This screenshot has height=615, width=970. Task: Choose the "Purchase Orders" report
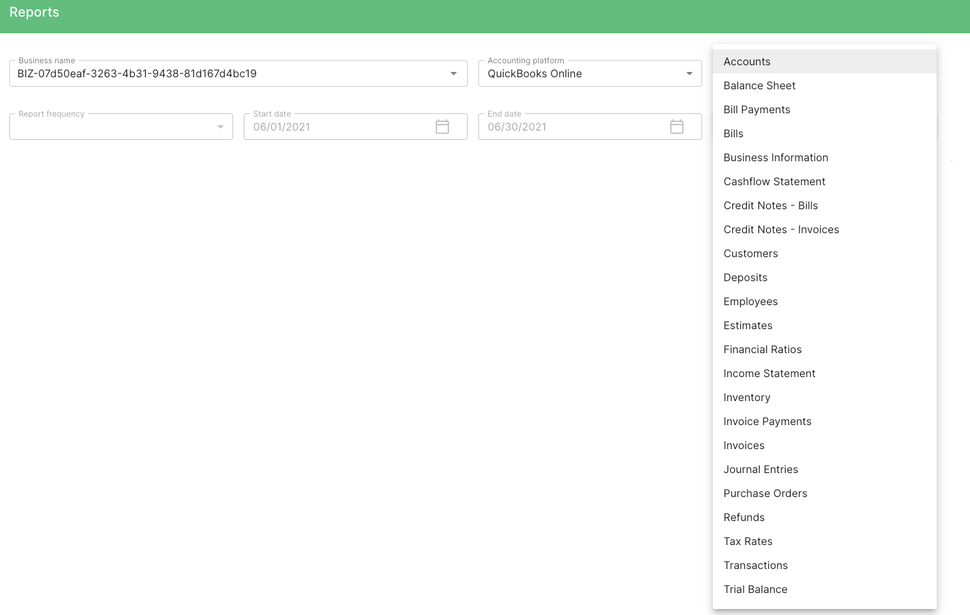click(765, 493)
